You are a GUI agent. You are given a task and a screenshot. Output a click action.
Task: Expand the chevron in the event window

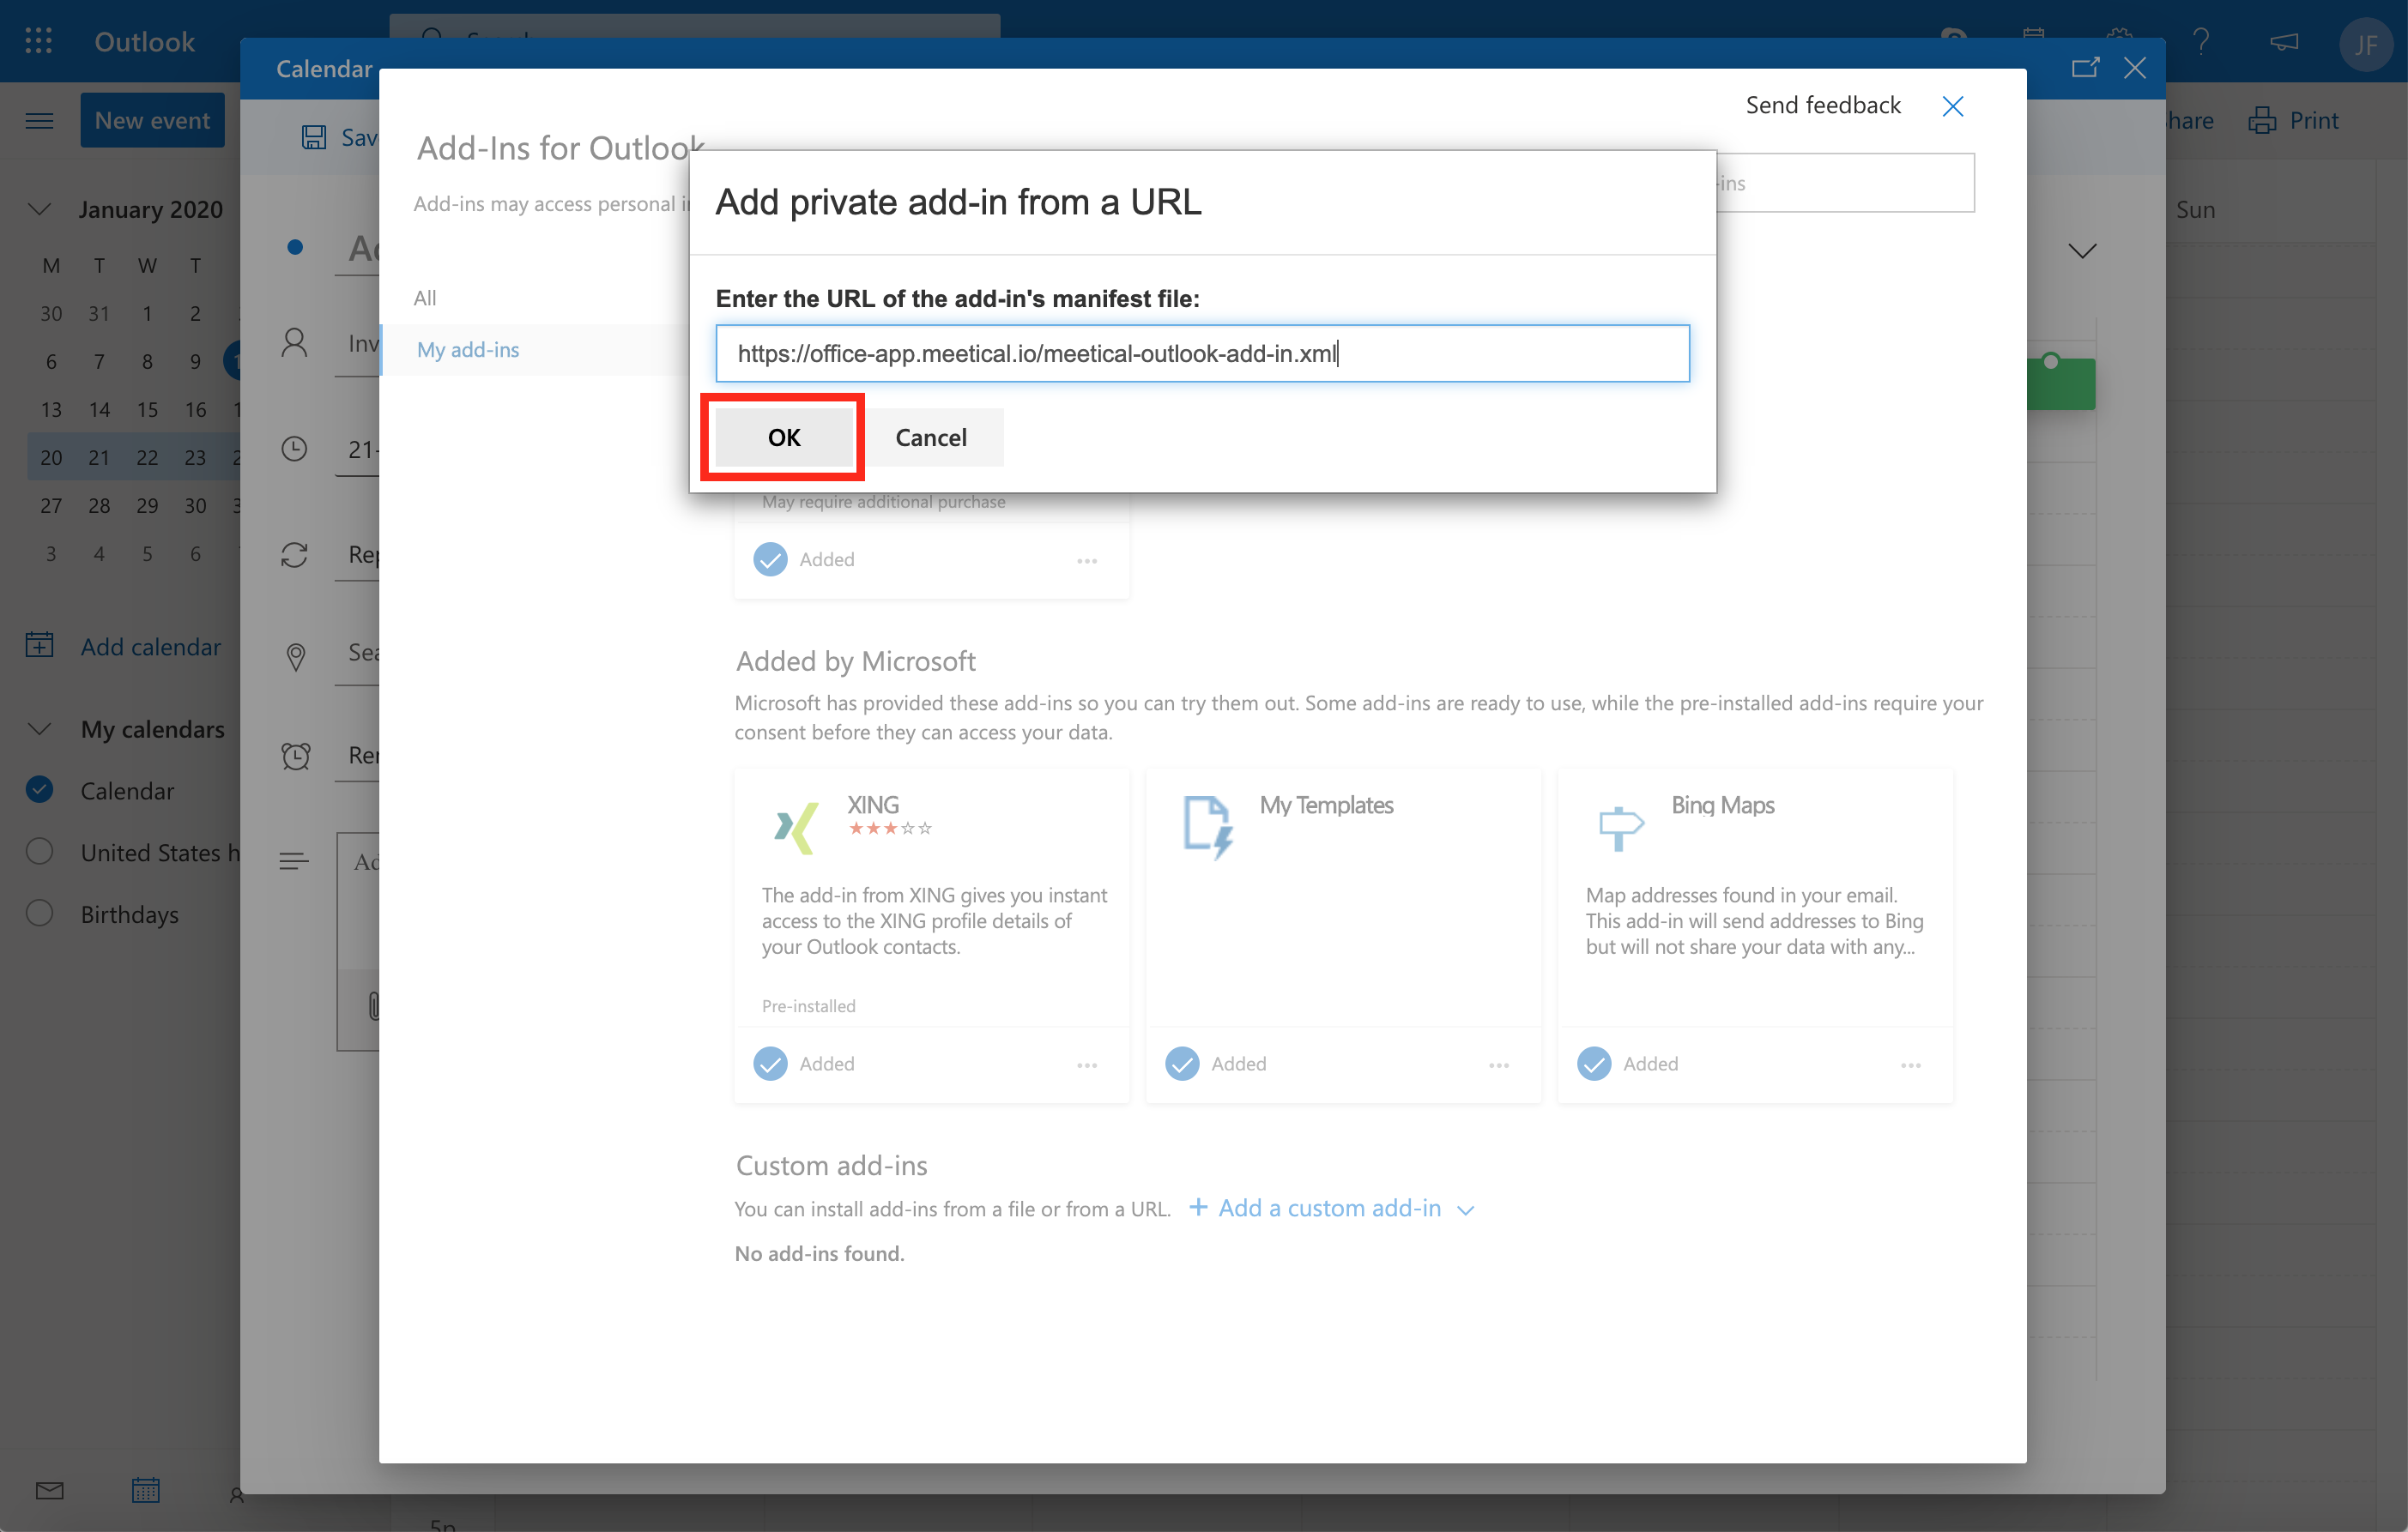2082,250
